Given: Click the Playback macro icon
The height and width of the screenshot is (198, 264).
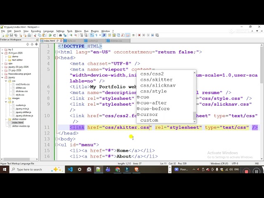Looking at the screenshot, I should coord(148,35).
